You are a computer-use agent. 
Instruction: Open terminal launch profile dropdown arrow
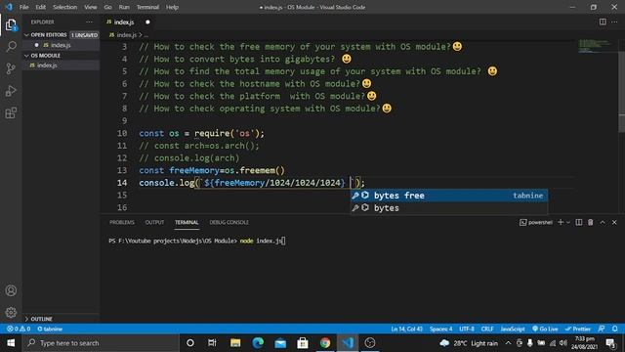[568, 222]
